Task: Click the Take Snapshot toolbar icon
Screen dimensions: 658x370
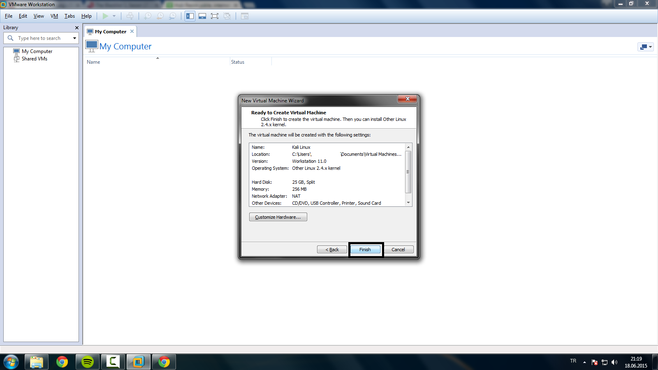Action: tap(148, 16)
